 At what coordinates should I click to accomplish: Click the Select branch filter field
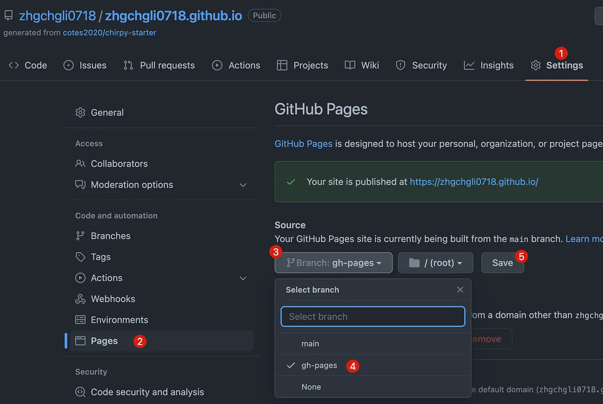[x=372, y=317]
